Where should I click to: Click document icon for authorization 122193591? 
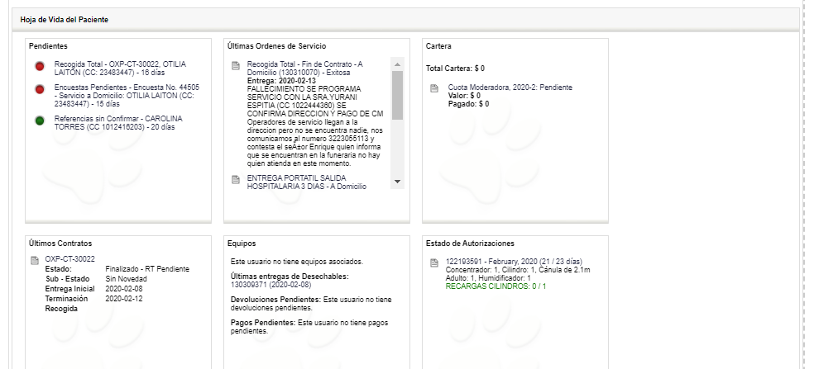click(434, 263)
